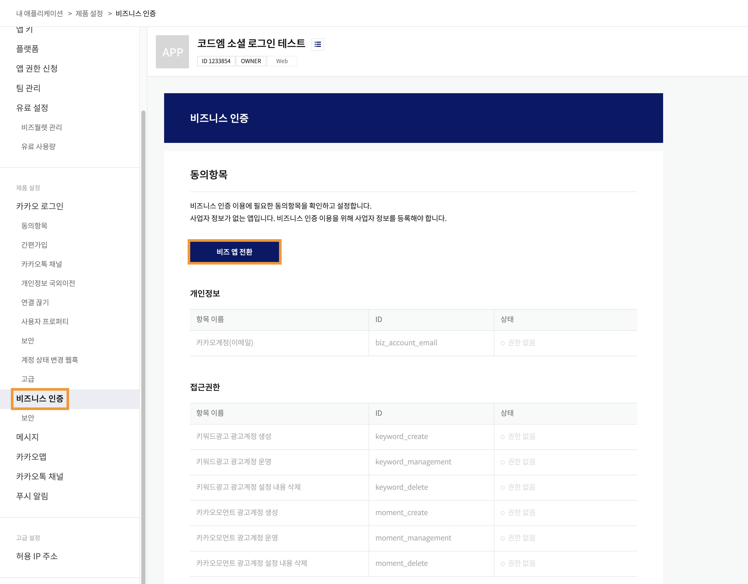Open top-level 카카오톡 채널 sidebar item

click(x=40, y=477)
